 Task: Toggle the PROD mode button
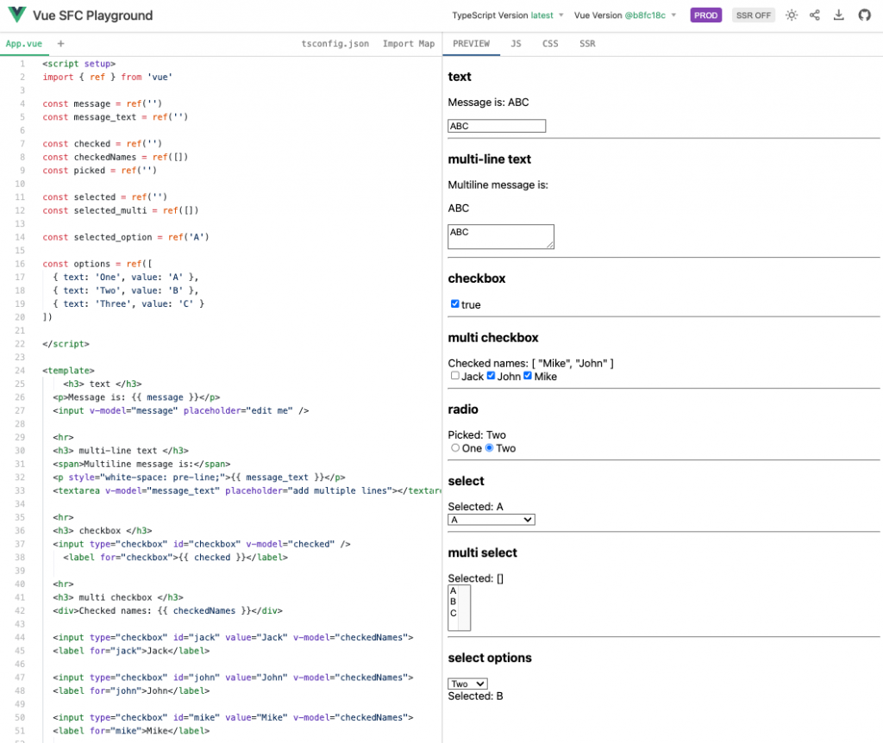tap(705, 16)
